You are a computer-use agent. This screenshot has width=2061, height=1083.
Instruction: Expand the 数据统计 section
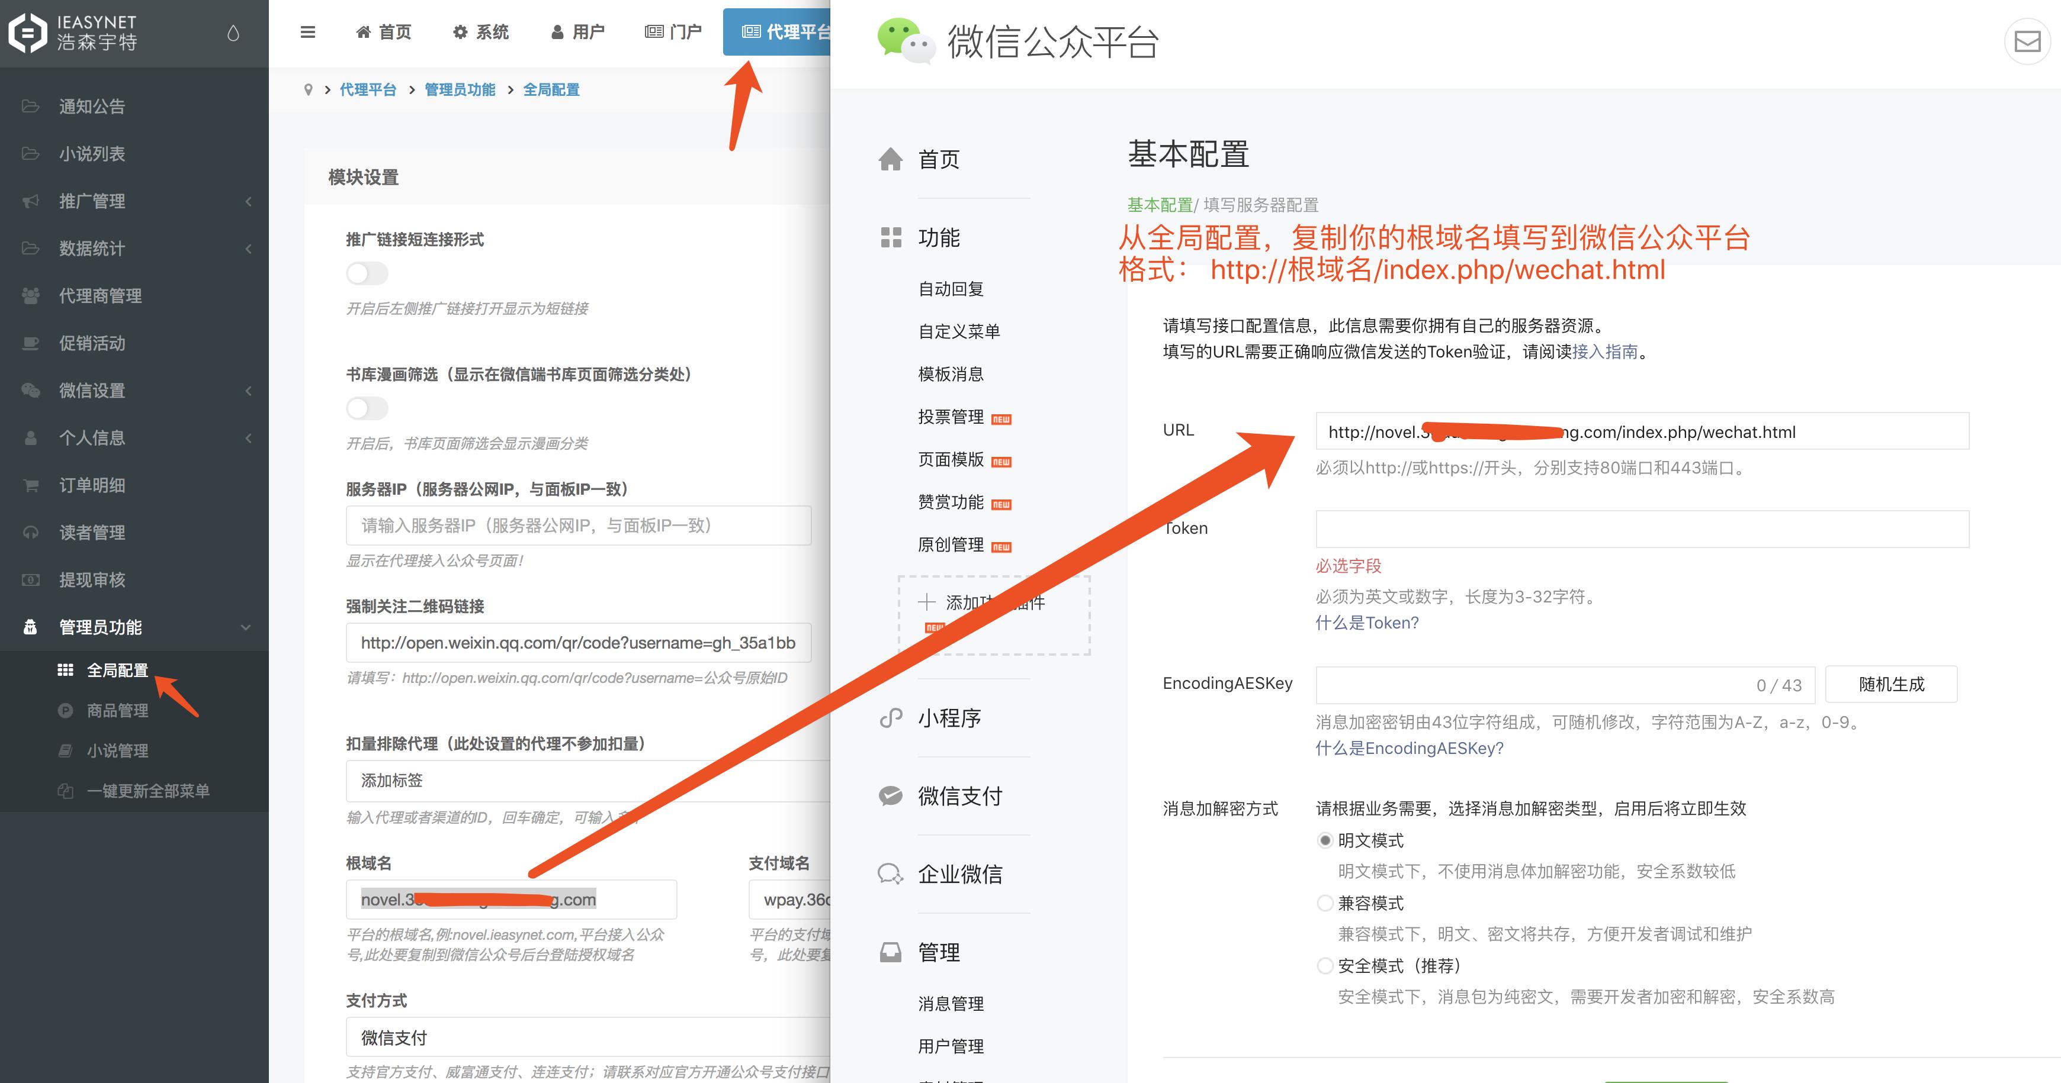(x=91, y=249)
